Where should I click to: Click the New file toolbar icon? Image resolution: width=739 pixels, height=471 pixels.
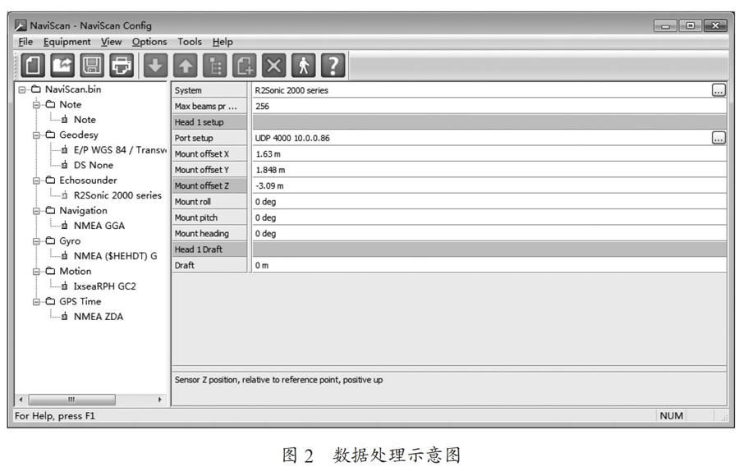(x=33, y=65)
